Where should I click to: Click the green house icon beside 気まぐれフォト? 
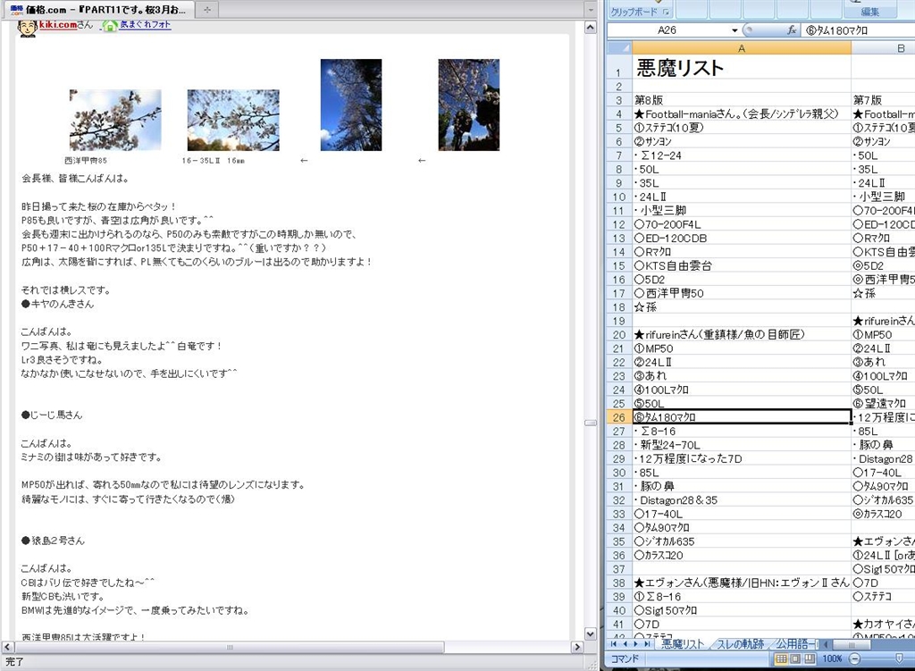[x=109, y=26]
